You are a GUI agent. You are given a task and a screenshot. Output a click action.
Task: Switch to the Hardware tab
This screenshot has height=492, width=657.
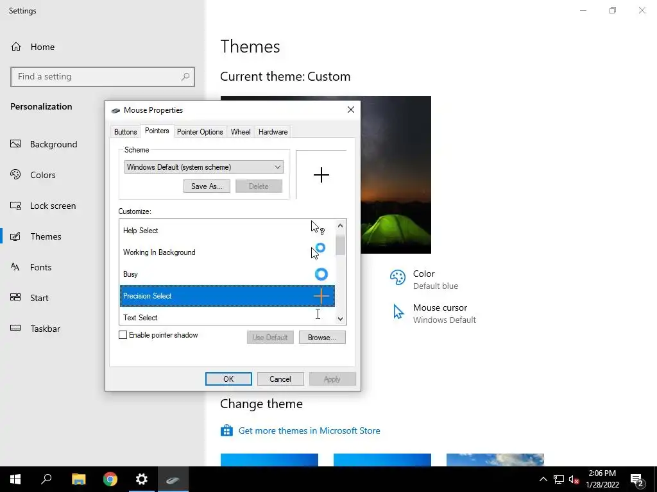pyautogui.click(x=273, y=132)
